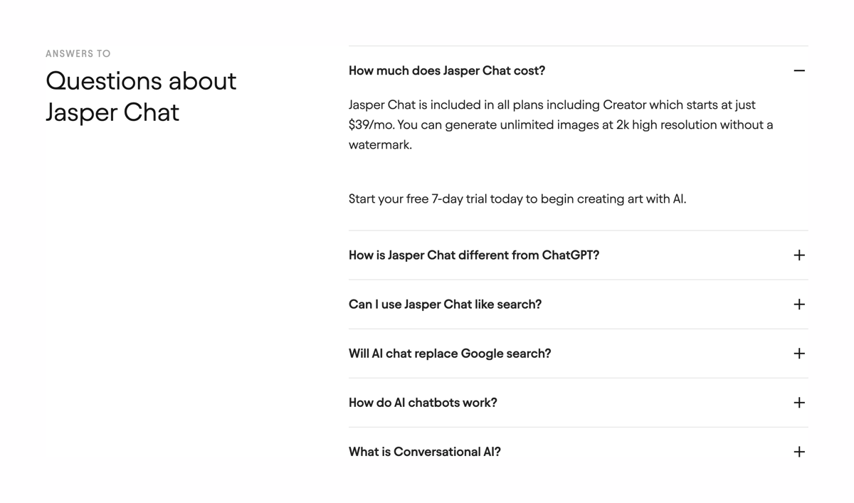Click the plus icon beside Google search question
This screenshot has height=503, width=854.
(798, 353)
